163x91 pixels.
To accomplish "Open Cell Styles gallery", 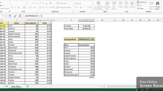I will (114, 6).
